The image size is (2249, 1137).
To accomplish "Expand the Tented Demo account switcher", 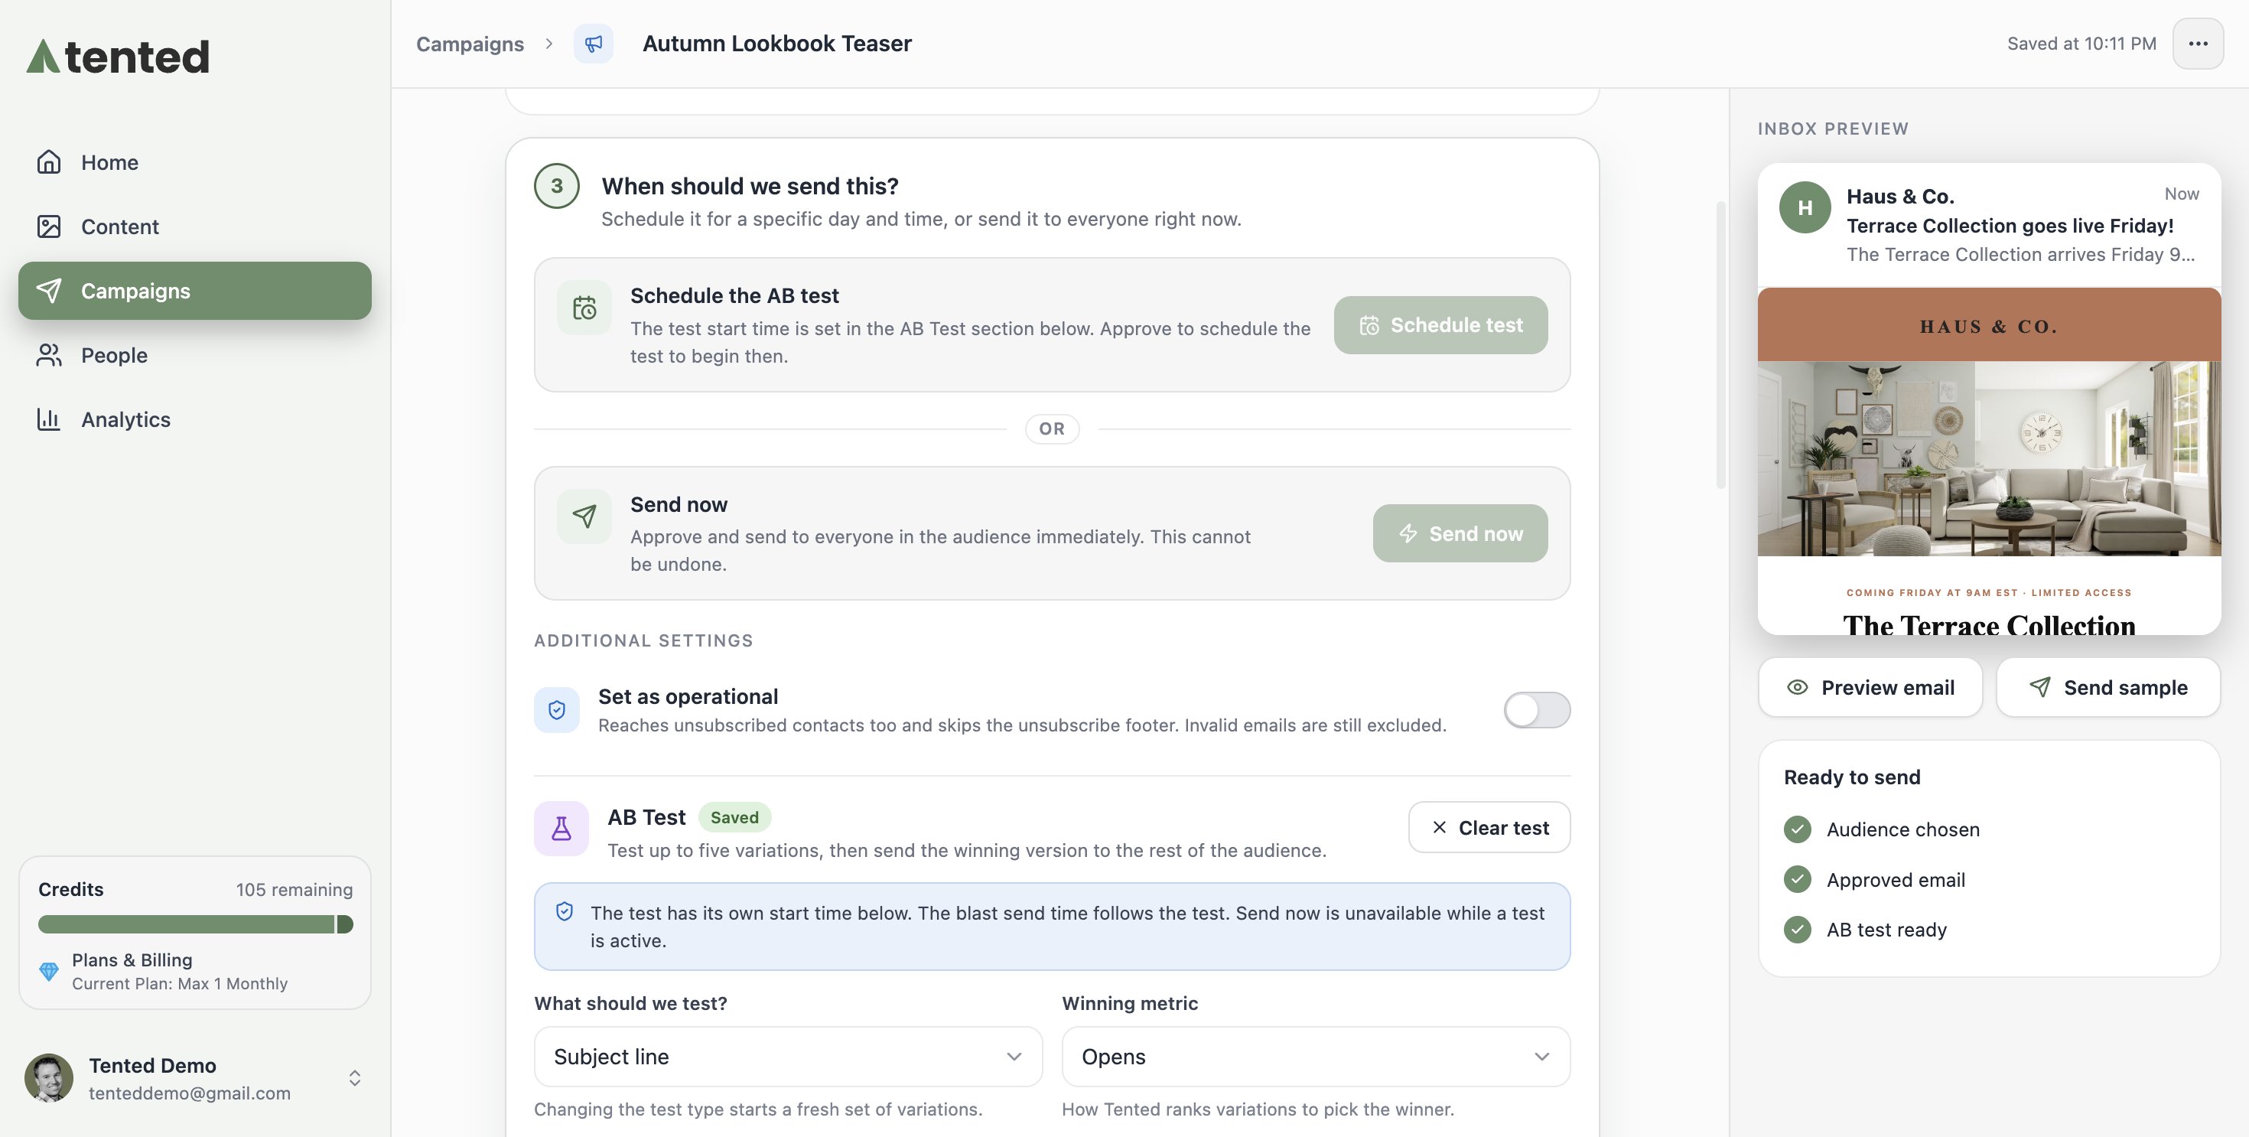I will (x=354, y=1079).
